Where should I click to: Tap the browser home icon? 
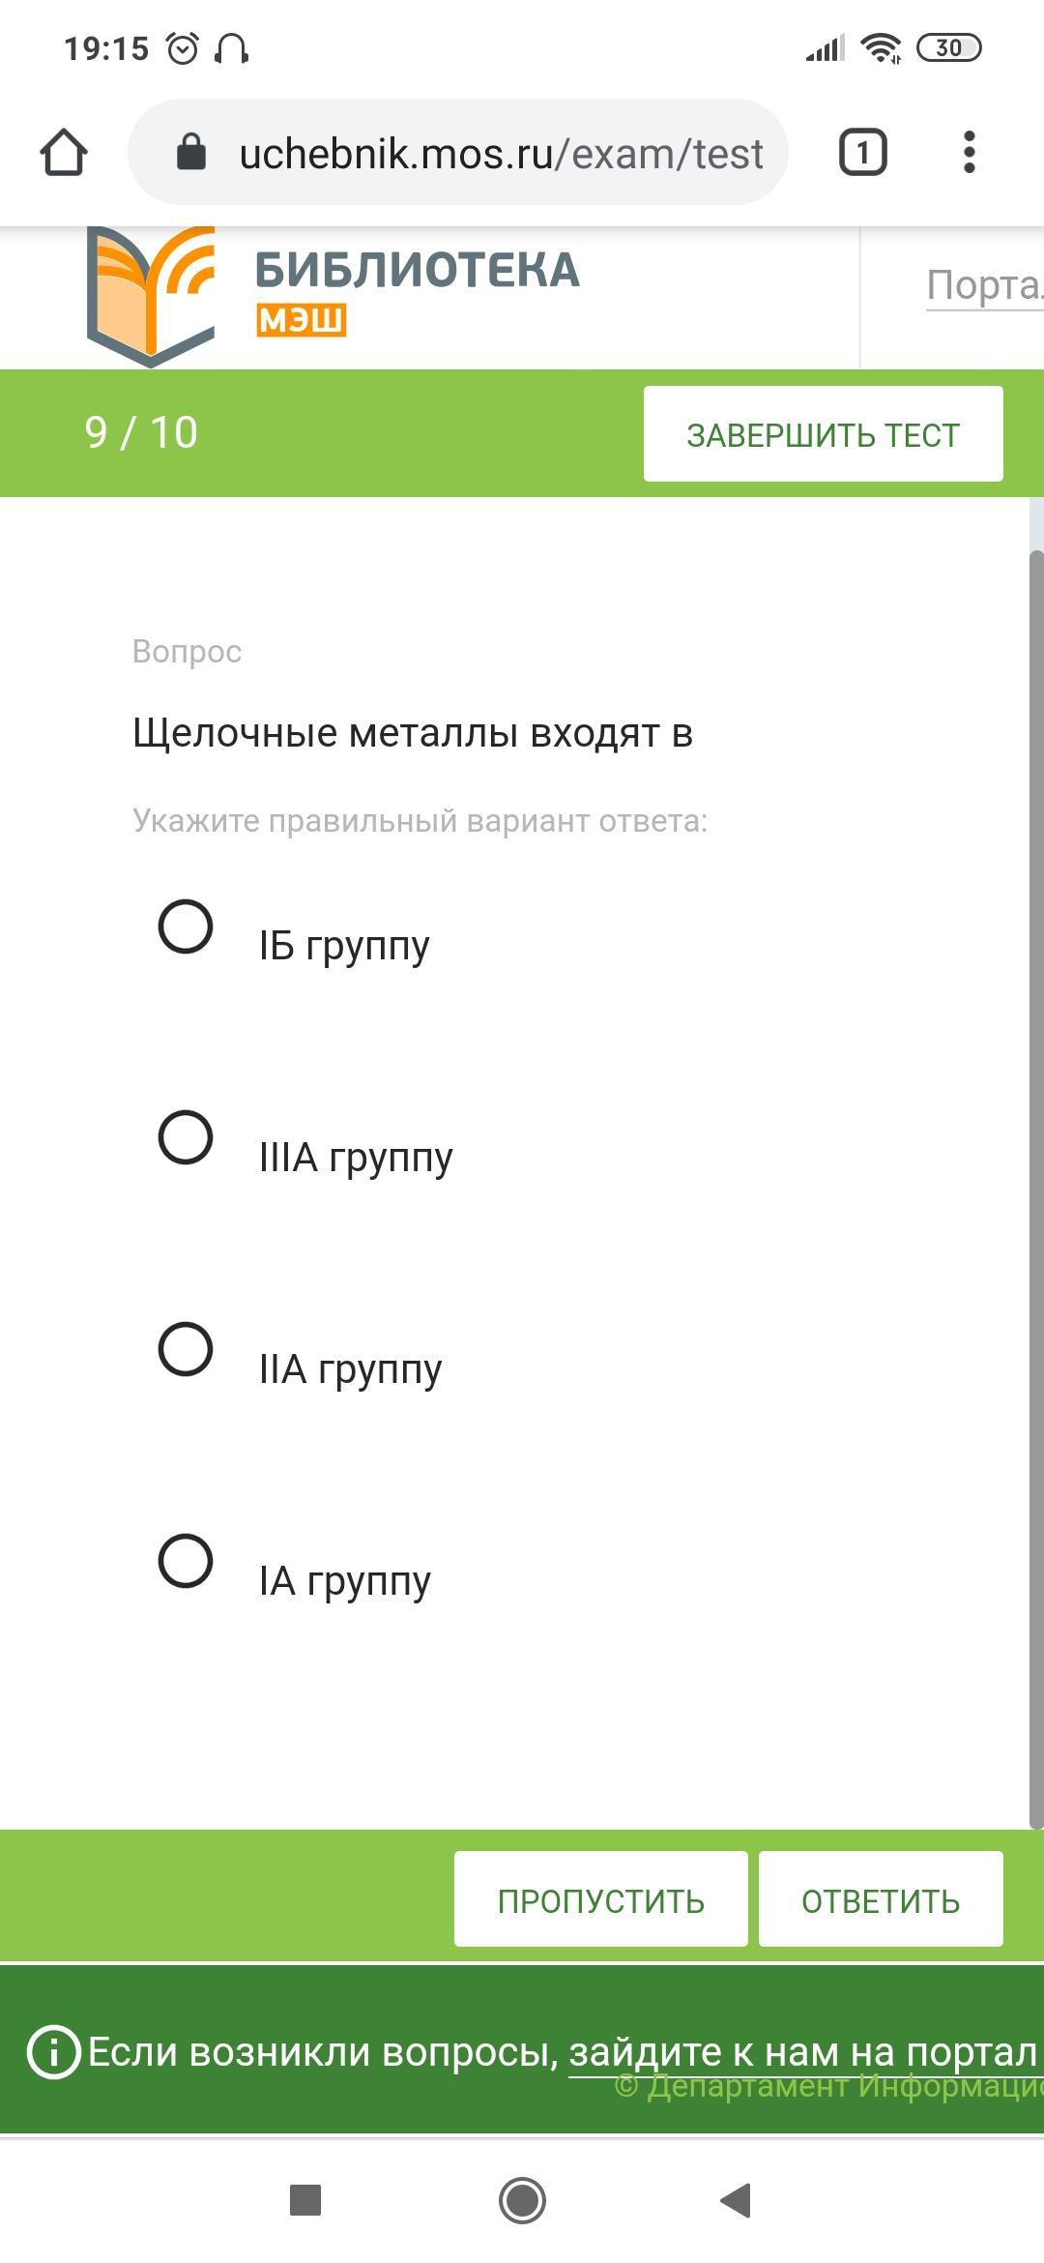(64, 153)
